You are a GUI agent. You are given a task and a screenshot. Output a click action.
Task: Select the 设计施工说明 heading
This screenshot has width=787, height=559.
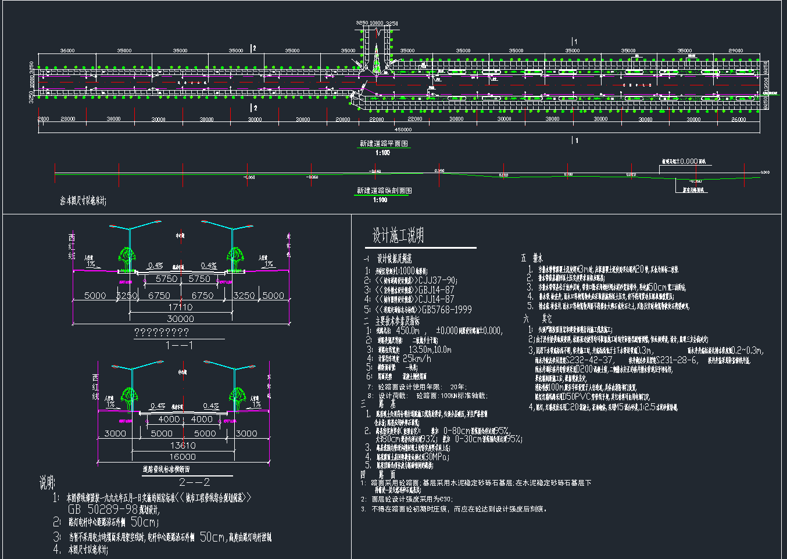398,235
